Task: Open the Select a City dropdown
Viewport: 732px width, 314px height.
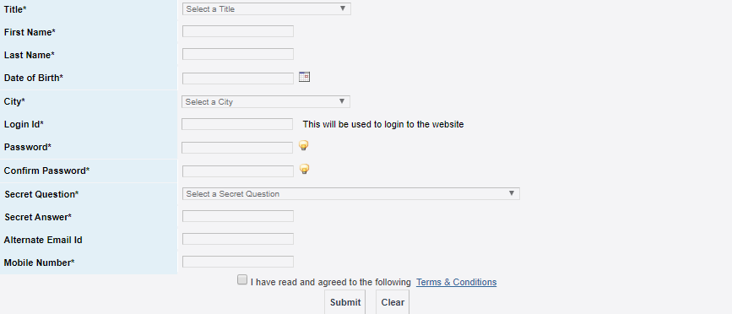Action: (266, 101)
